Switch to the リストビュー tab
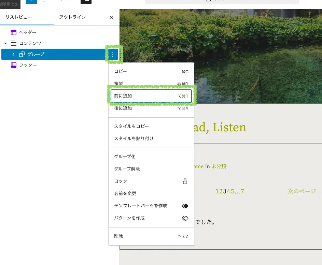Viewport: 322px width, 265px height. (19, 17)
